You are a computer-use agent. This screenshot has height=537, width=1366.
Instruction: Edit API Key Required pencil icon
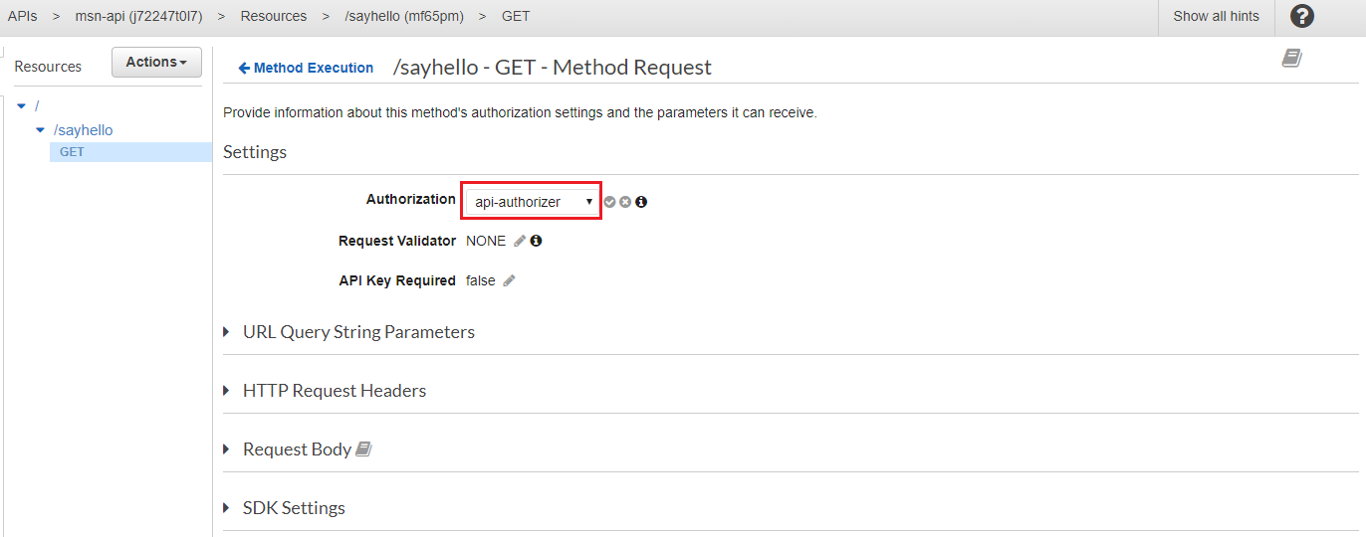pos(509,281)
